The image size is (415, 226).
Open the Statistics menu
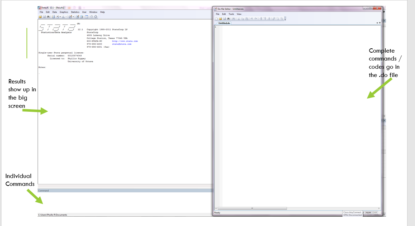pos(75,12)
